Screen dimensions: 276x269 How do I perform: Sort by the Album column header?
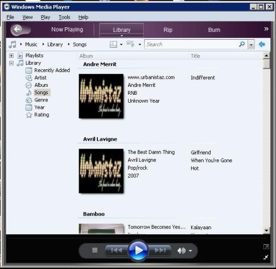(x=133, y=56)
